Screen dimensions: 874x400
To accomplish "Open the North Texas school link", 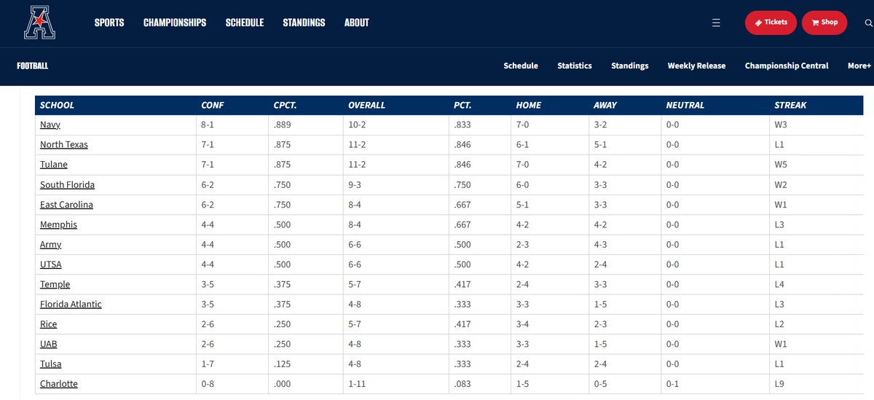I will pos(64,144).
